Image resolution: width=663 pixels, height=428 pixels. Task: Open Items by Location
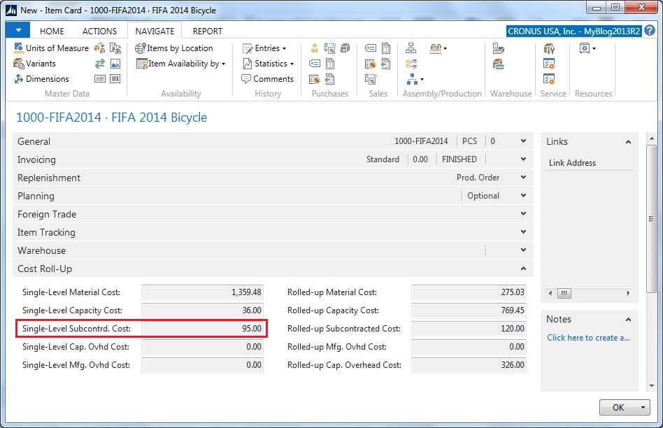(173, 48)
